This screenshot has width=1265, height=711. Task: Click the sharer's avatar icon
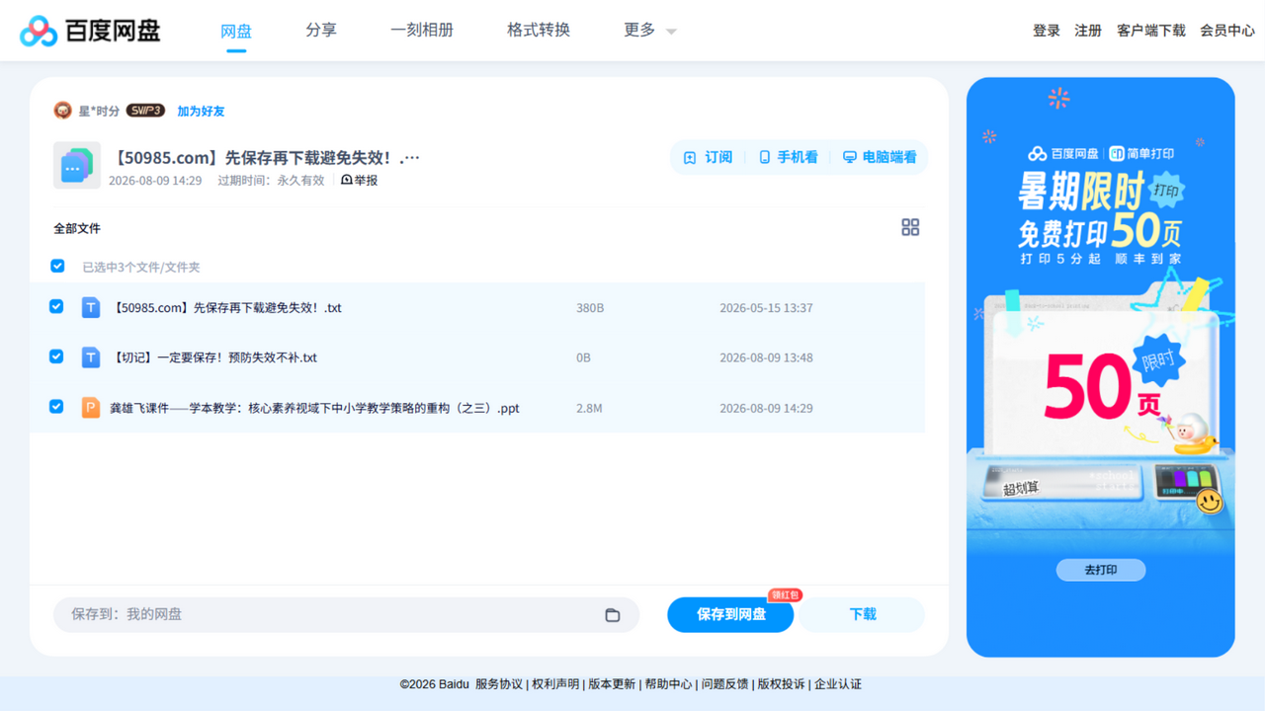point(63,111)
